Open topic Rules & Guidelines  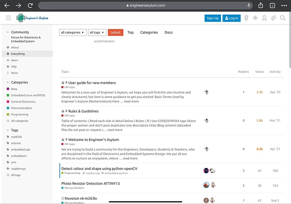tap(84, 111)
